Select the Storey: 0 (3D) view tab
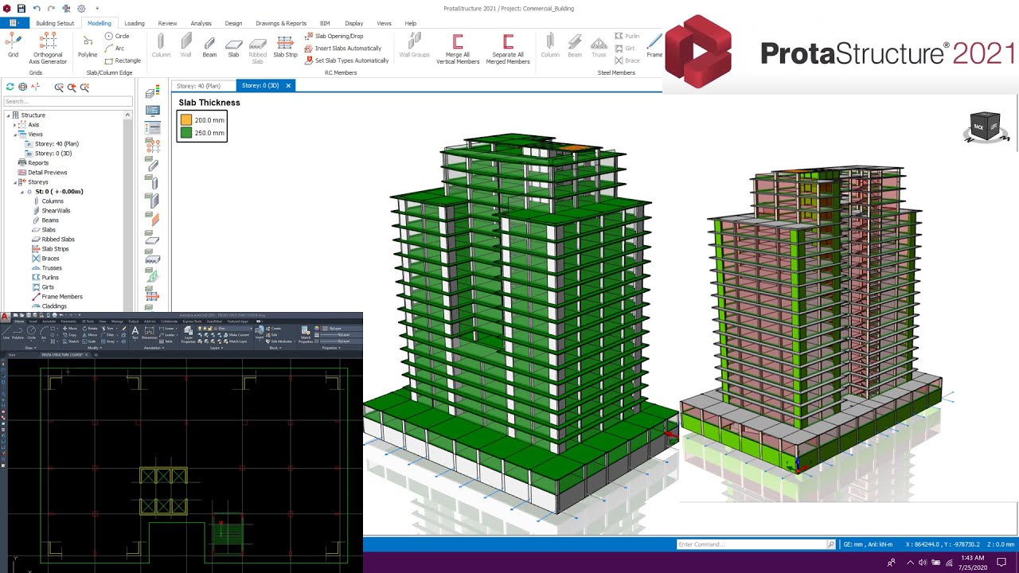Viewport: 1019px width, 573px height. (x=260, y=85)
